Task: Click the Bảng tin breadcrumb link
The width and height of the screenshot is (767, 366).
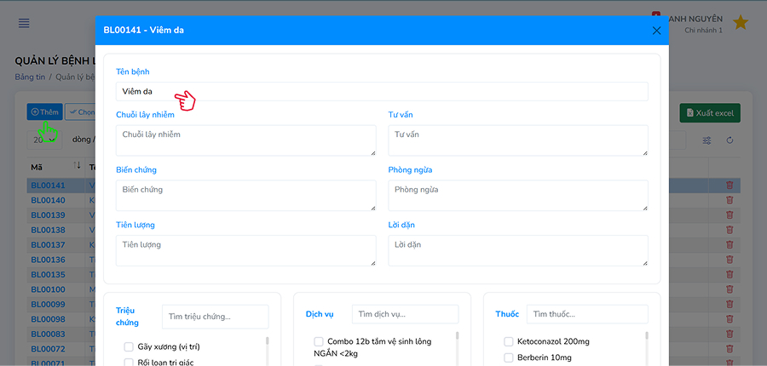Action: [30, 77]
